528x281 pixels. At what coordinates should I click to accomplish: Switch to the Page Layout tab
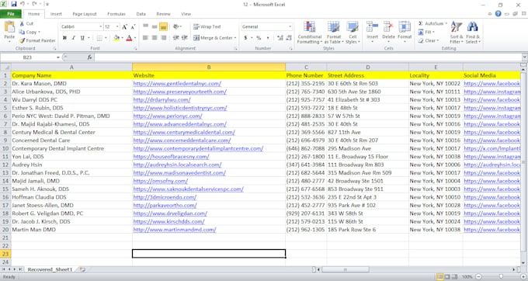point(85,14)
